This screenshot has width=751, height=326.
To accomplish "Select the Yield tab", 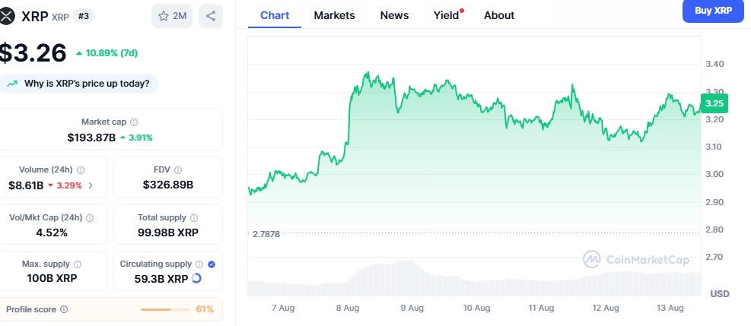I will 445,15.
